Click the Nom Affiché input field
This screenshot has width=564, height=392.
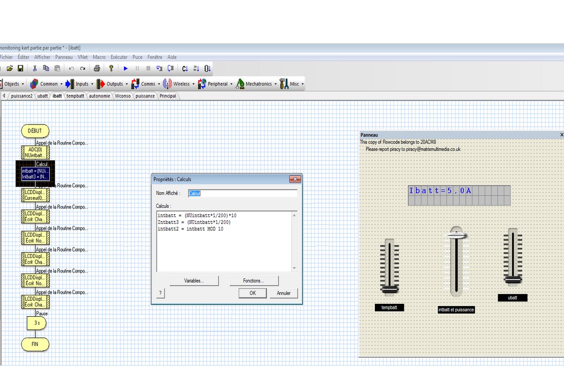(243, 193)
